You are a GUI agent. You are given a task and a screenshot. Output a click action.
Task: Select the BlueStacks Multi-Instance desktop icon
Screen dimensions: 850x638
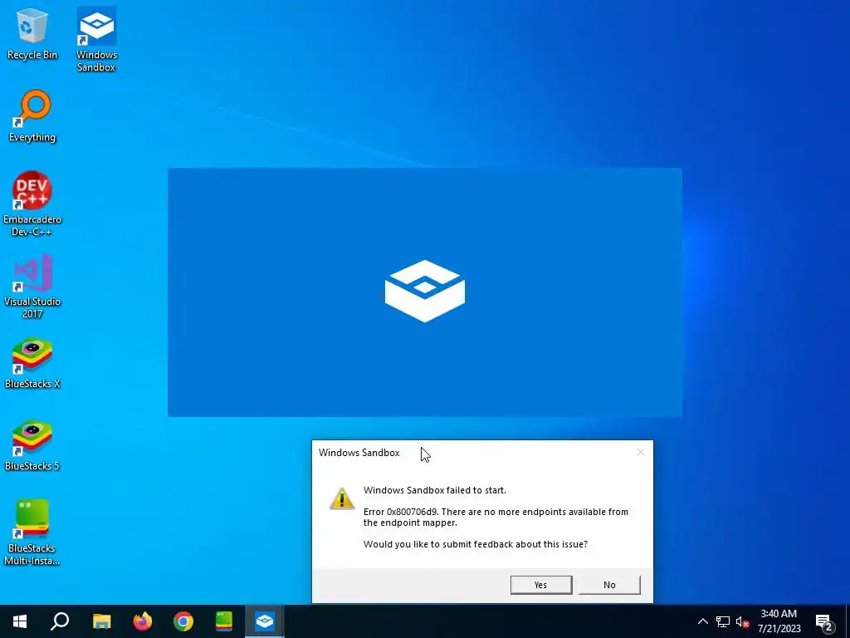tap(32, 532)
